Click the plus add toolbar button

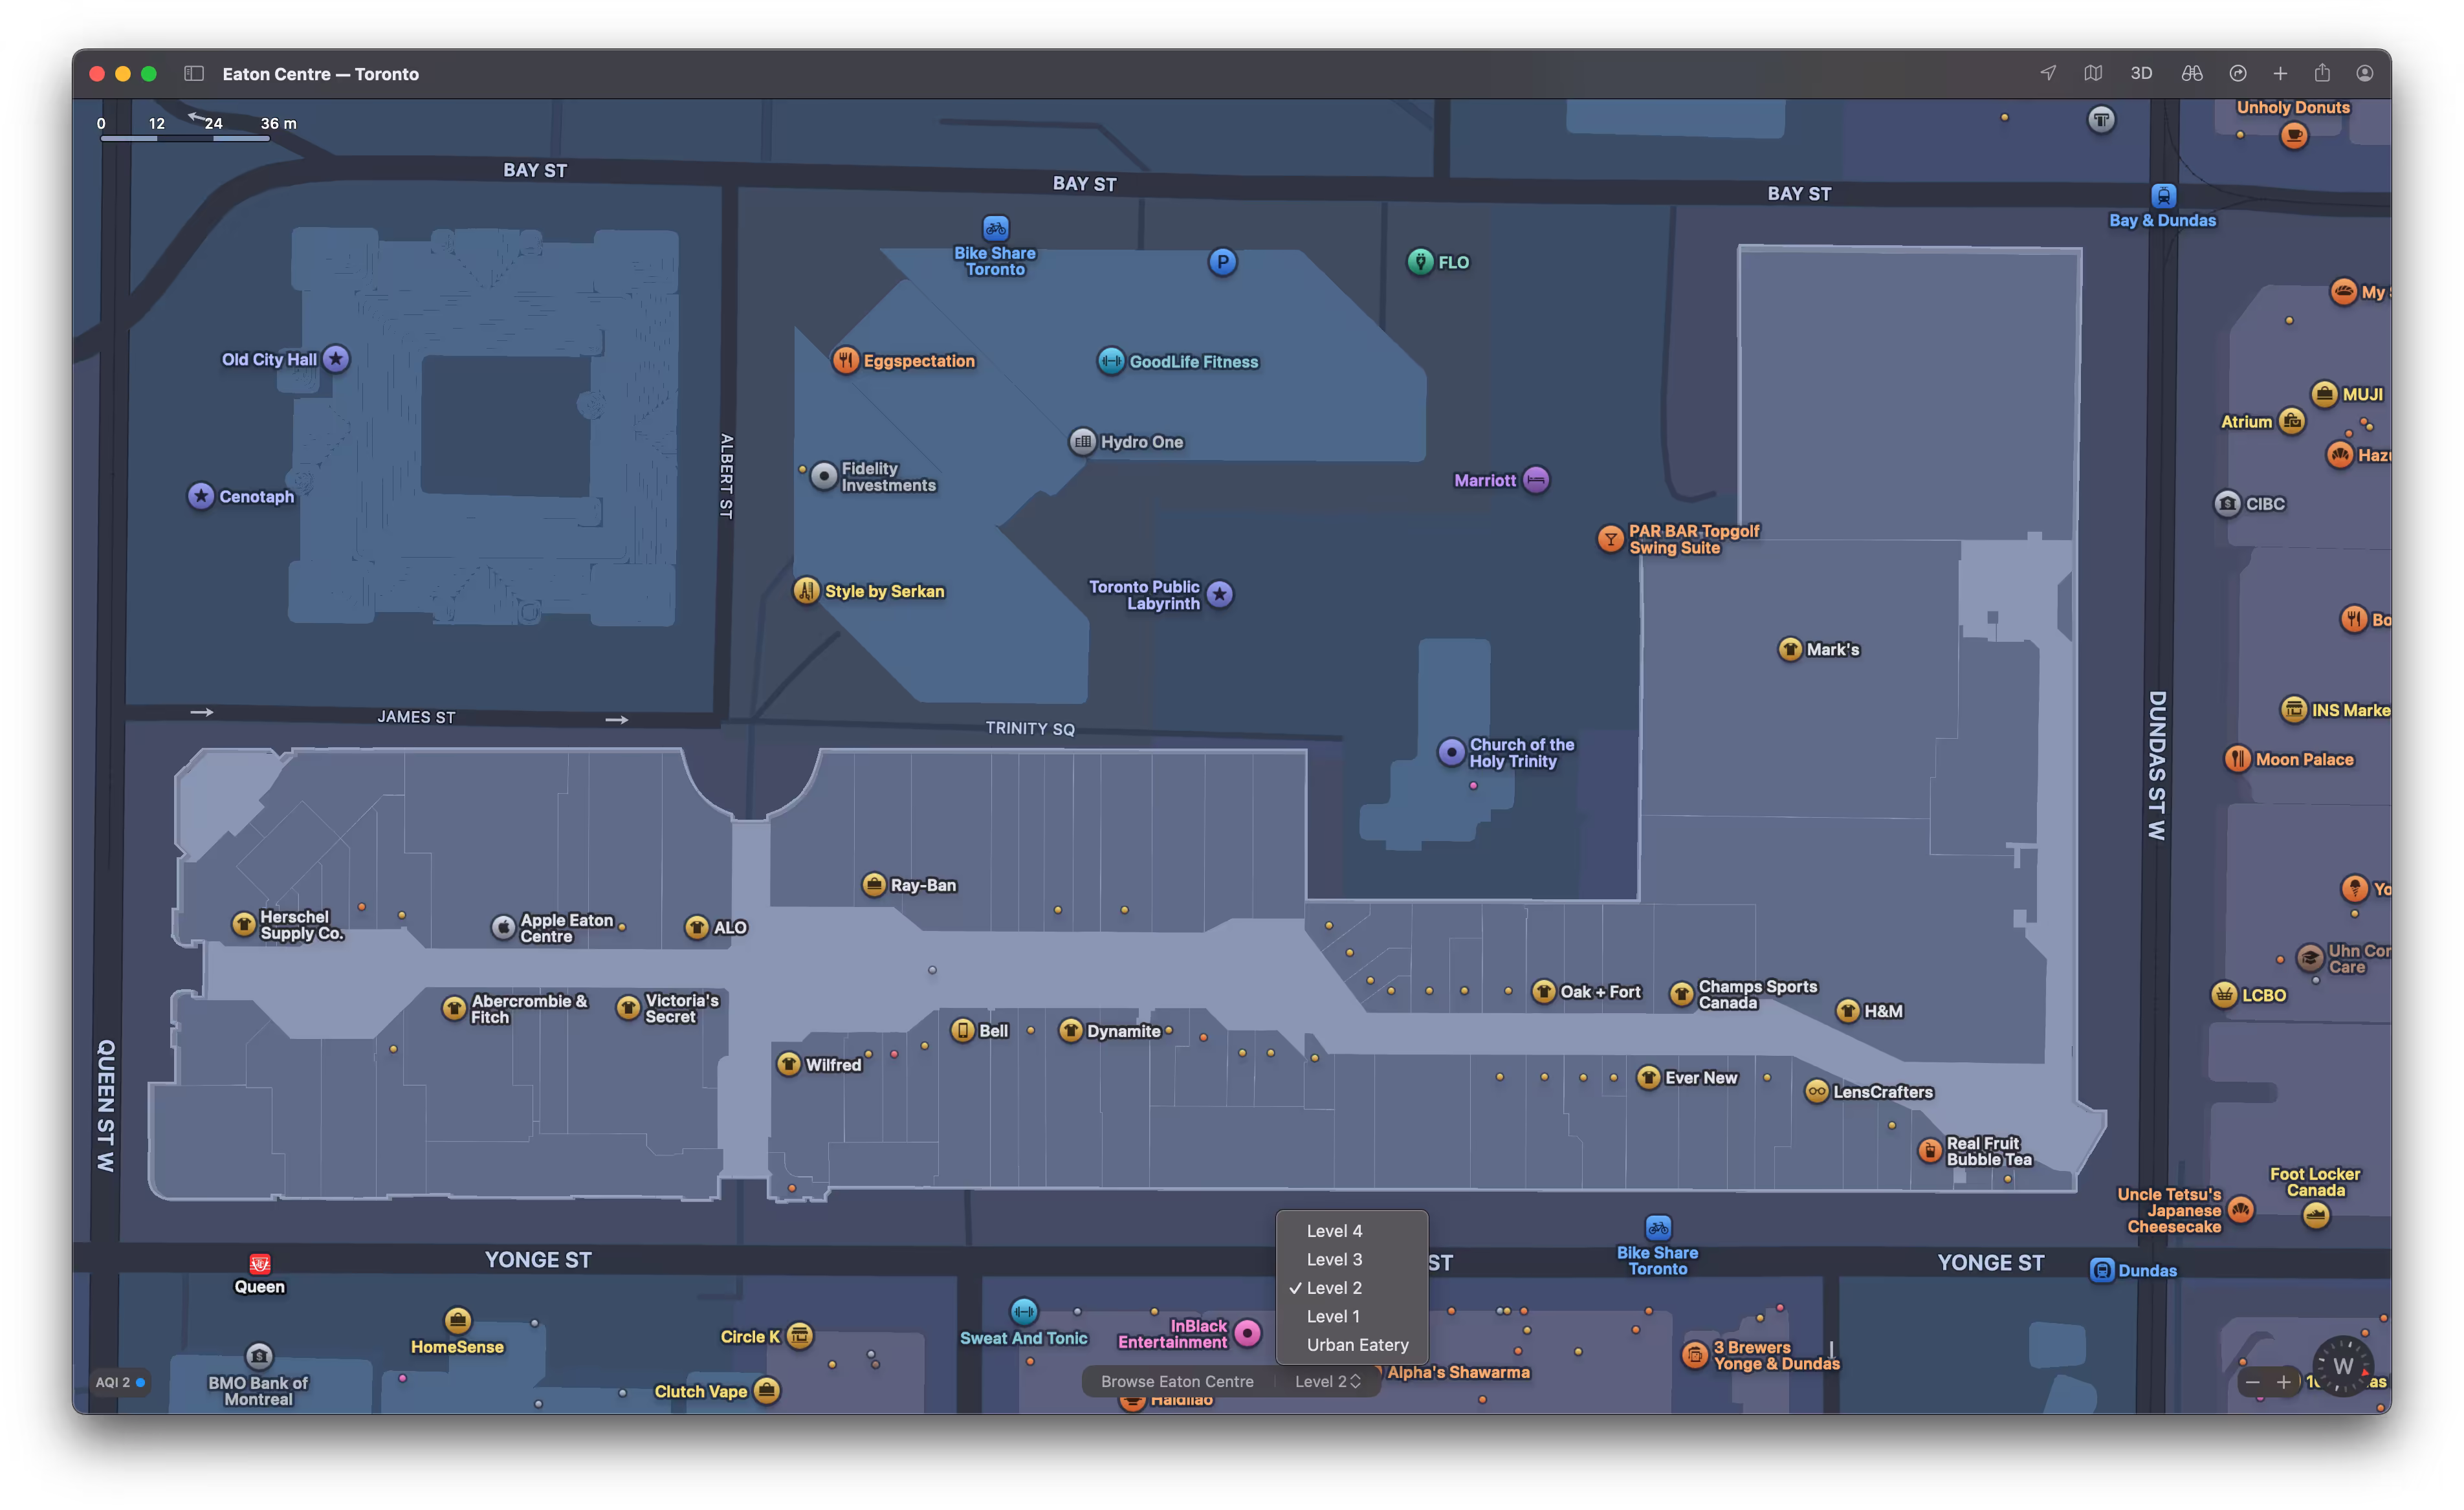click(2280, 73)
